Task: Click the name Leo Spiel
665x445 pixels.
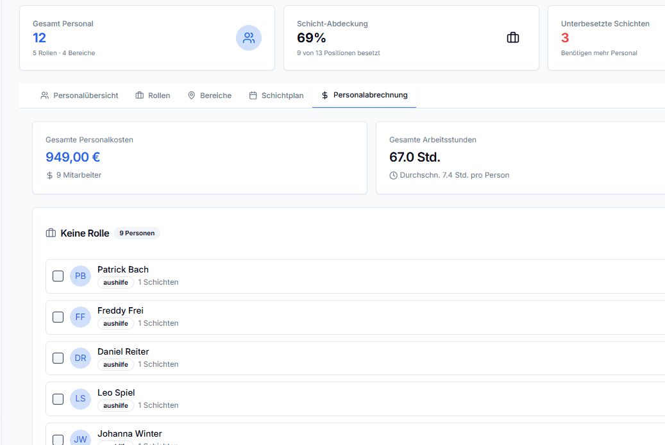Action: pyautogui.click(x=116, y=393)
